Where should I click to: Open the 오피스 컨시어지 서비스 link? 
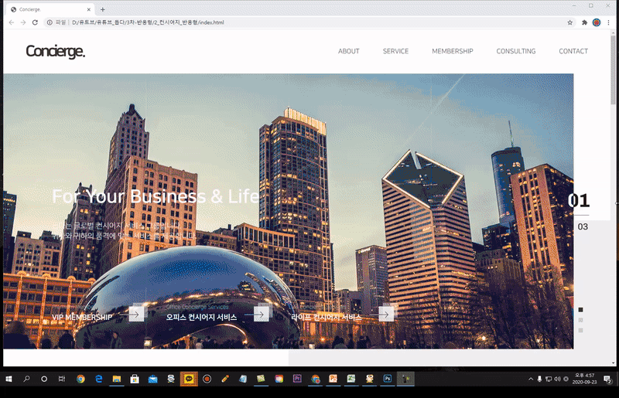(201, 317)
